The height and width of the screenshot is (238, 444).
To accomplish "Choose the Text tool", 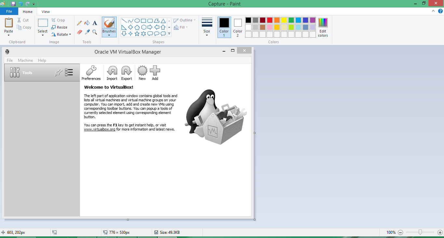I will (x=95, y=23).
